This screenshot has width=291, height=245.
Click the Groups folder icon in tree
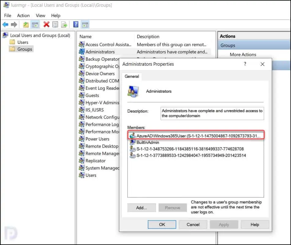tap(12, 49)
